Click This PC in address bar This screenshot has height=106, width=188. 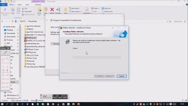(x=23, y=21)
